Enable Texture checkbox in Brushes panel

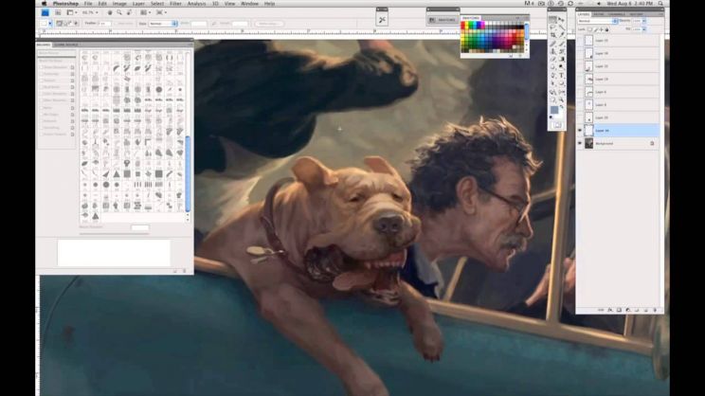(41, 81)
